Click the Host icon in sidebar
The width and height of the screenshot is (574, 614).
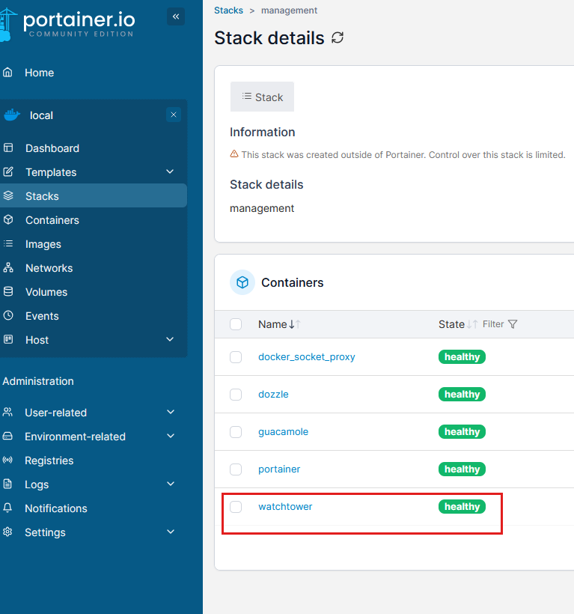coord(8,339)
